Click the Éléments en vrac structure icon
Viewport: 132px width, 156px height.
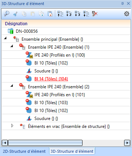tap(23, 126)
